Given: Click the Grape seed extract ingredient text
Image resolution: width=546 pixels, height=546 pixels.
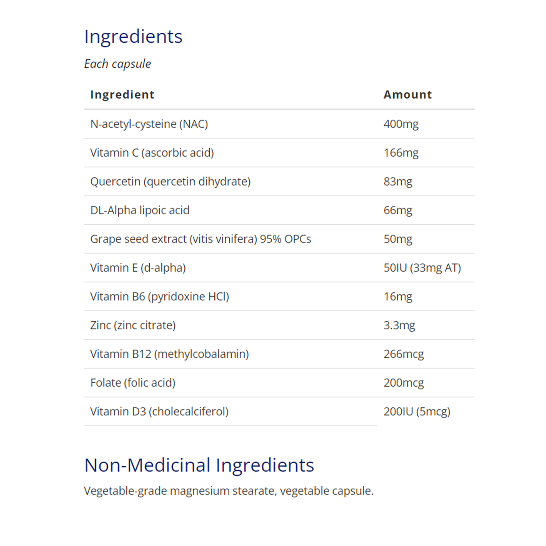Looking at the screenshot, I should [201, 239].
